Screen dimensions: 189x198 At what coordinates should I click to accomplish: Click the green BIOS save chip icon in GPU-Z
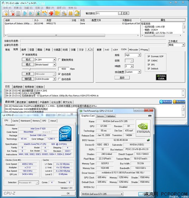pos(148,140)
